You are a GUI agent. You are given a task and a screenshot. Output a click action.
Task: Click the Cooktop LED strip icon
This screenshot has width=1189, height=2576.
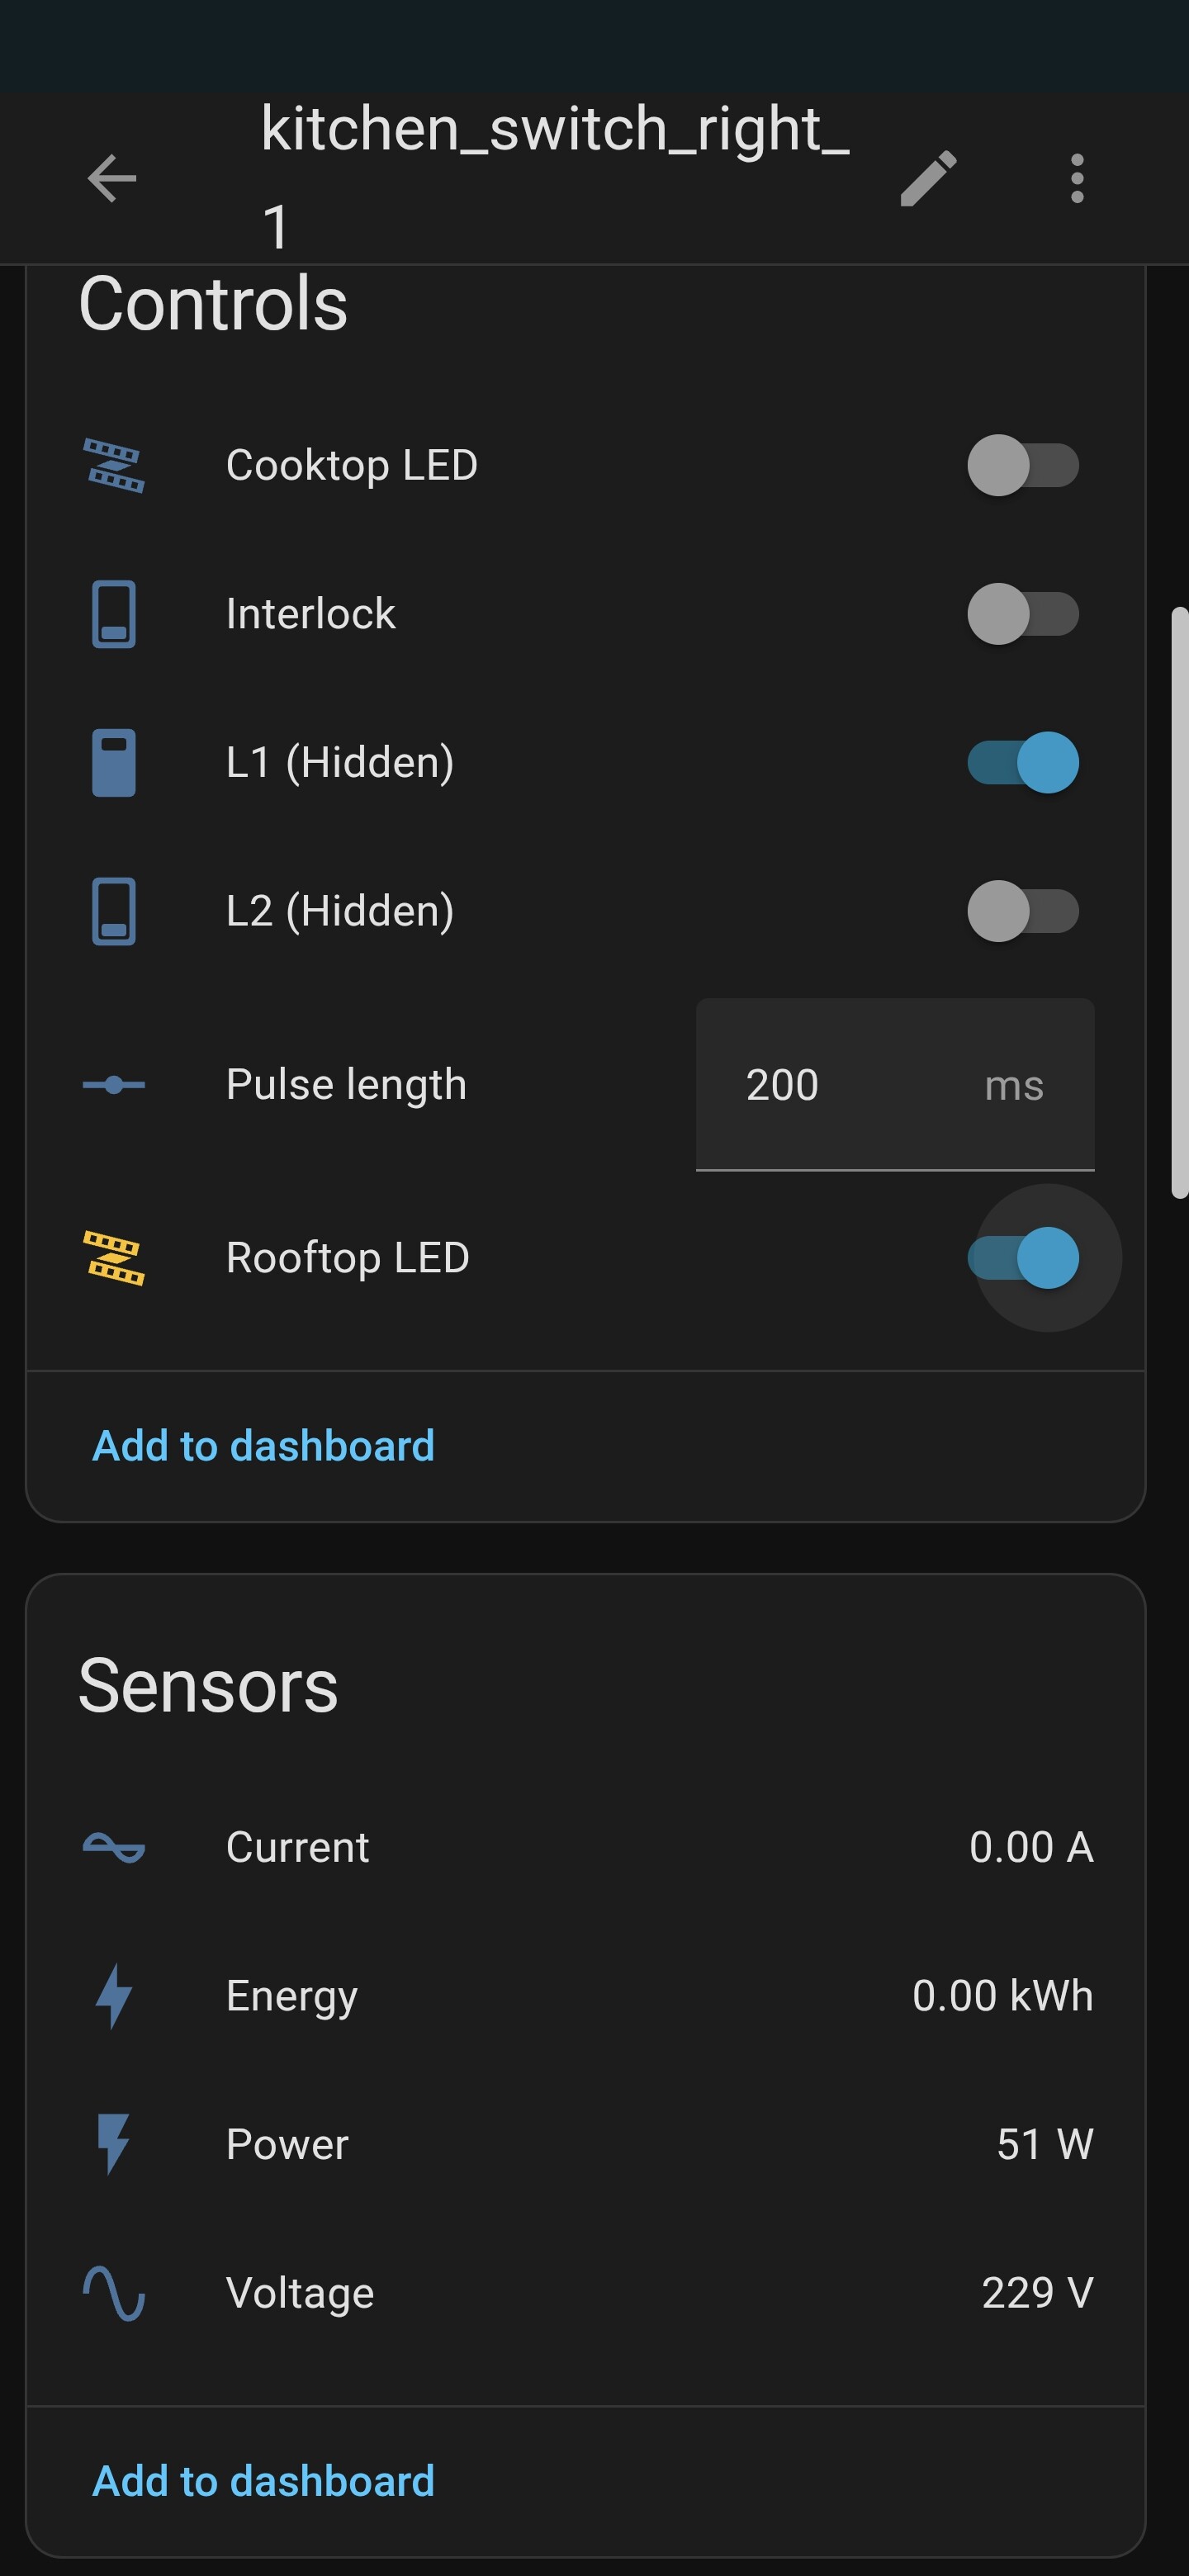tap(114, 466)
